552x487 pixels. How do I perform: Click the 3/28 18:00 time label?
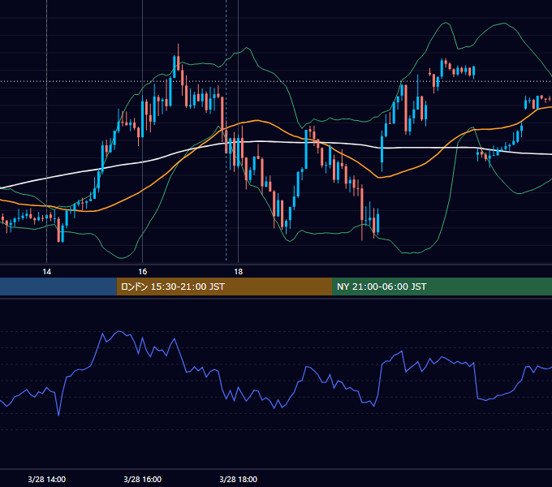pyautogui.click(x=239, y=479)
